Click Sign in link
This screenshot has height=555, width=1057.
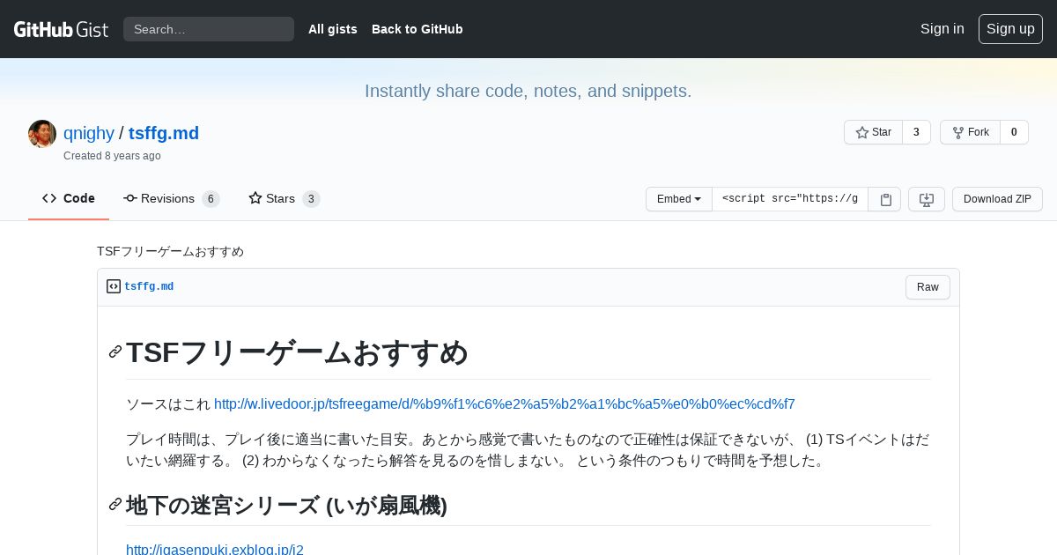(x=942, y=29)
